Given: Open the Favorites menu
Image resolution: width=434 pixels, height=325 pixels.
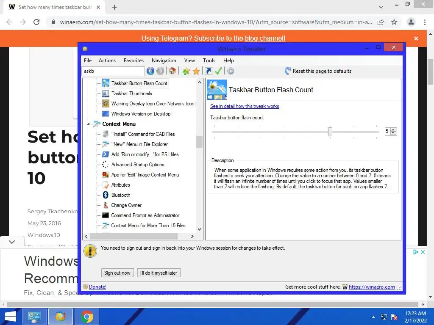Looking at the screenshot, I should click(134, 60).
